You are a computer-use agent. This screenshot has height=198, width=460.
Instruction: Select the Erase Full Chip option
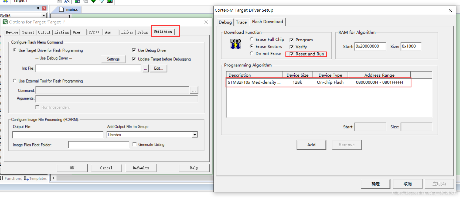tap(251, 39)
